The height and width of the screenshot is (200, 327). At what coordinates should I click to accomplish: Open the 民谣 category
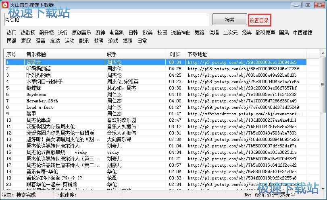pyautogui.click(x=11, y=41)
